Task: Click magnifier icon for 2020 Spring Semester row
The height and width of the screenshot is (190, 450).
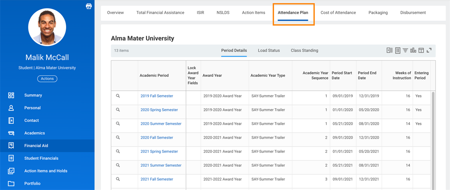Action: 118,110
